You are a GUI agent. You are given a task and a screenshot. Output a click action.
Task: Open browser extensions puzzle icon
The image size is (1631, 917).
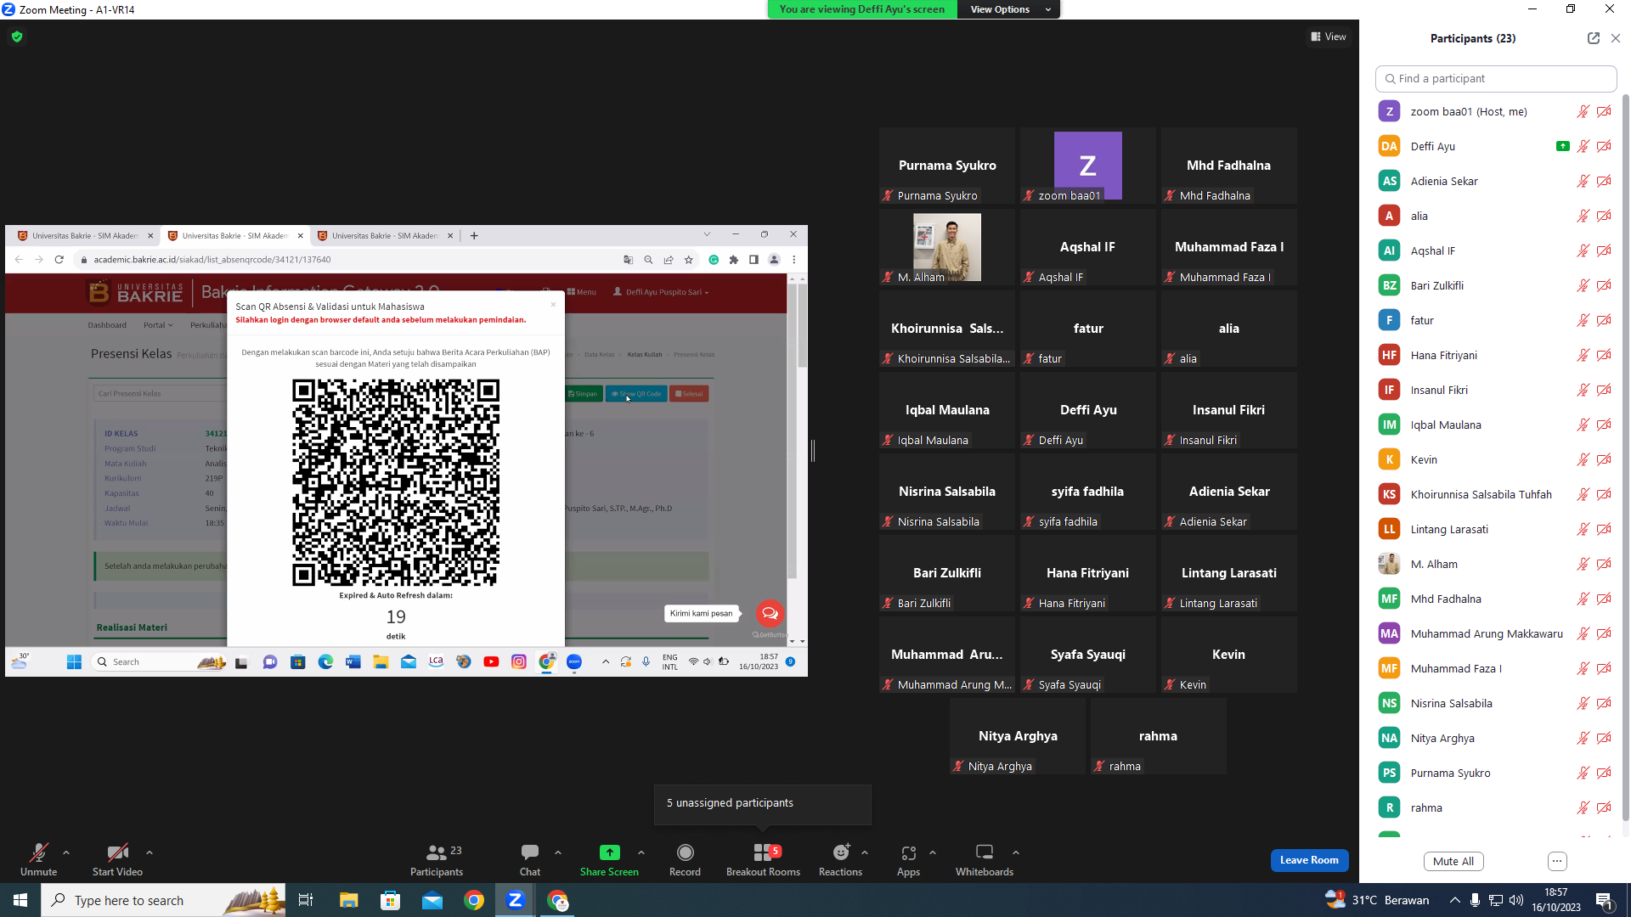coord(734,260)
